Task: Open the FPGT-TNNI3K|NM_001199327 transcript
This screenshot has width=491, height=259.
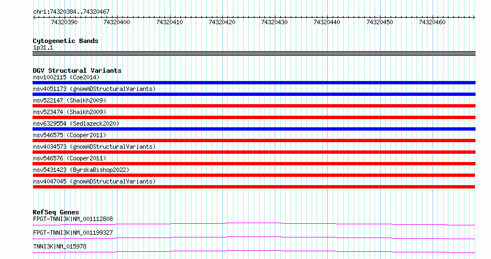Action: click(x=73, y=233)
